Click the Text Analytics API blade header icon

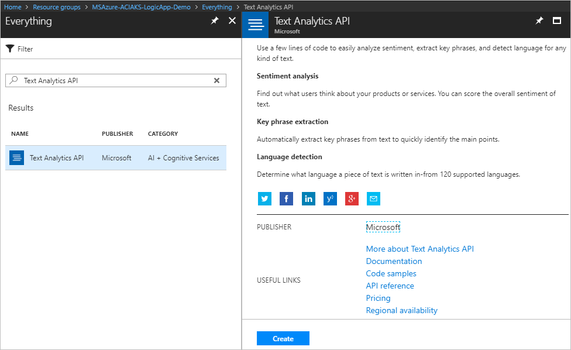tap(256, 25)
